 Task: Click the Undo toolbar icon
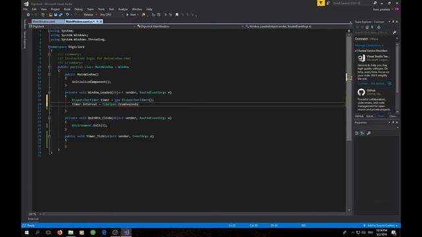pyautogui.click(x=67, y=14)
